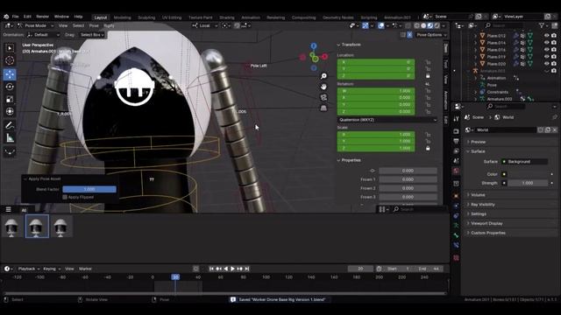Open the Pose menu in viewport header
The image size is (561, 315).
coord(94,25)
